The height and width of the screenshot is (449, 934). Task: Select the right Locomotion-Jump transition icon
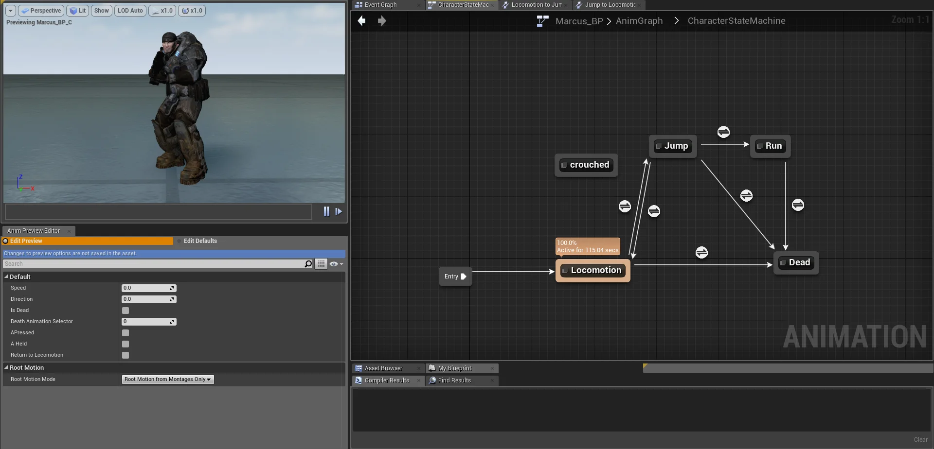(654, 211)
